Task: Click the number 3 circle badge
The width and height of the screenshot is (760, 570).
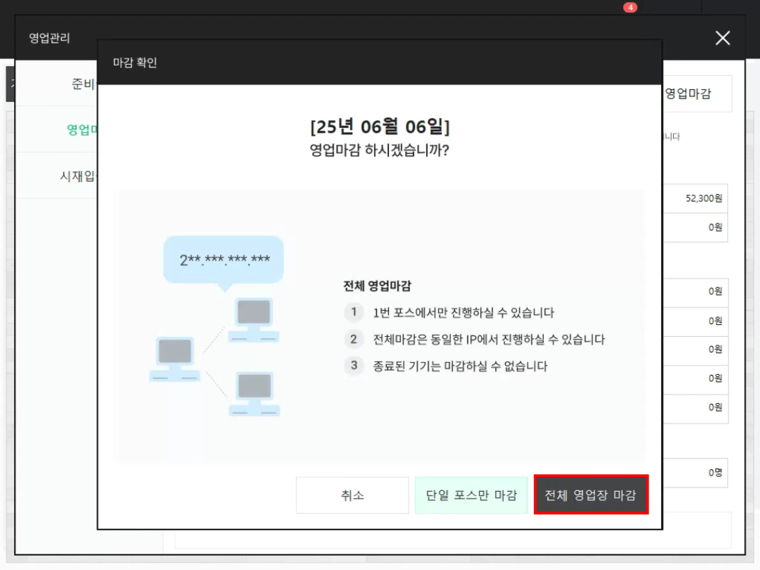Action: tap(354, 366)
